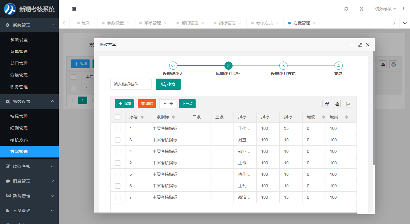Click the green 搜索 button
Screen dimensions: 410x224
tap(168, 84)
